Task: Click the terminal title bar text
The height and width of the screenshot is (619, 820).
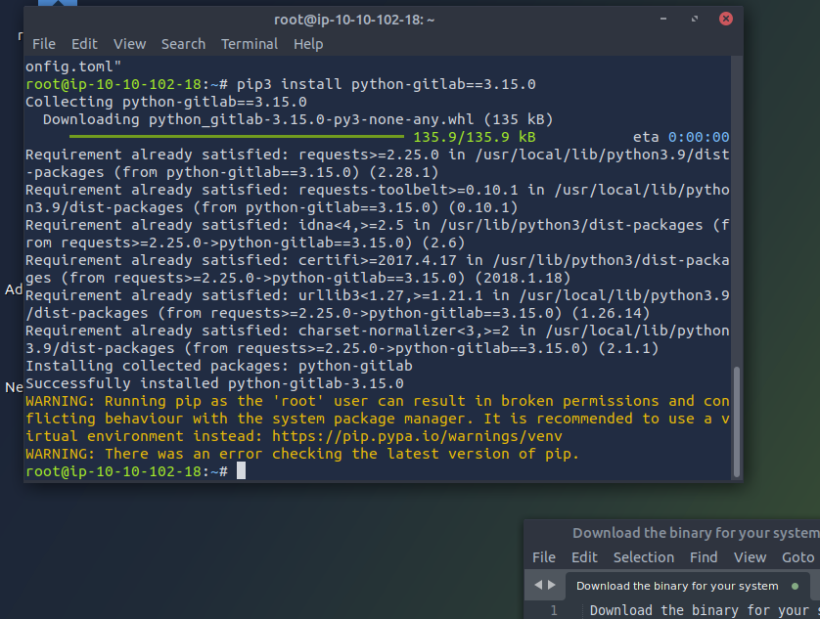Action: [354, 20]
